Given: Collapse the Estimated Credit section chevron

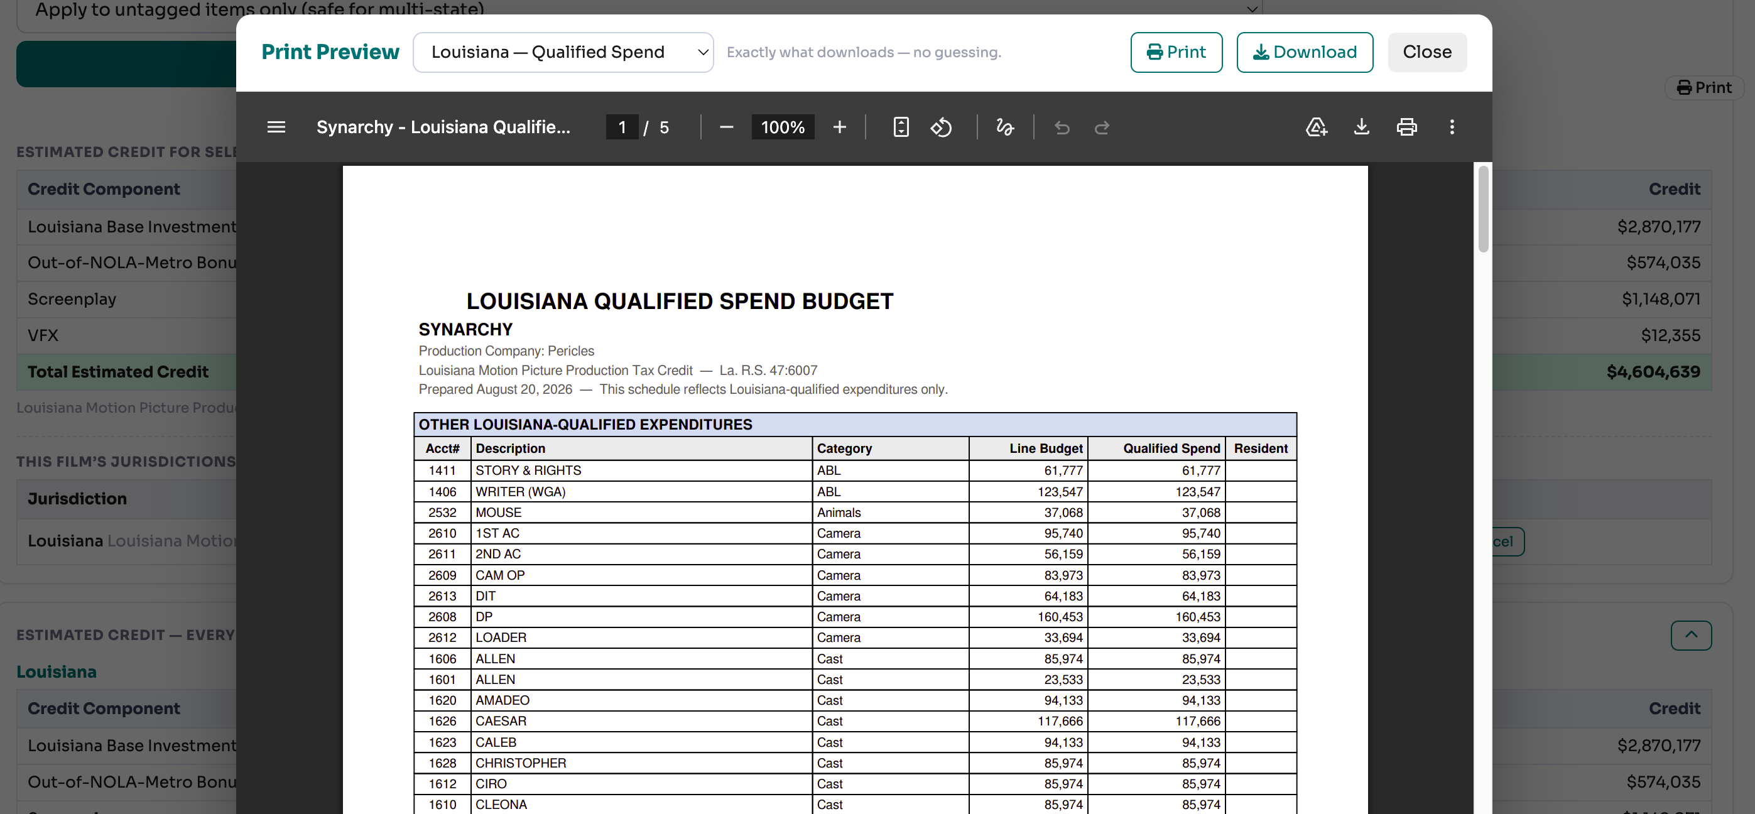Looking at the screenshot, I should [1690, 635].
